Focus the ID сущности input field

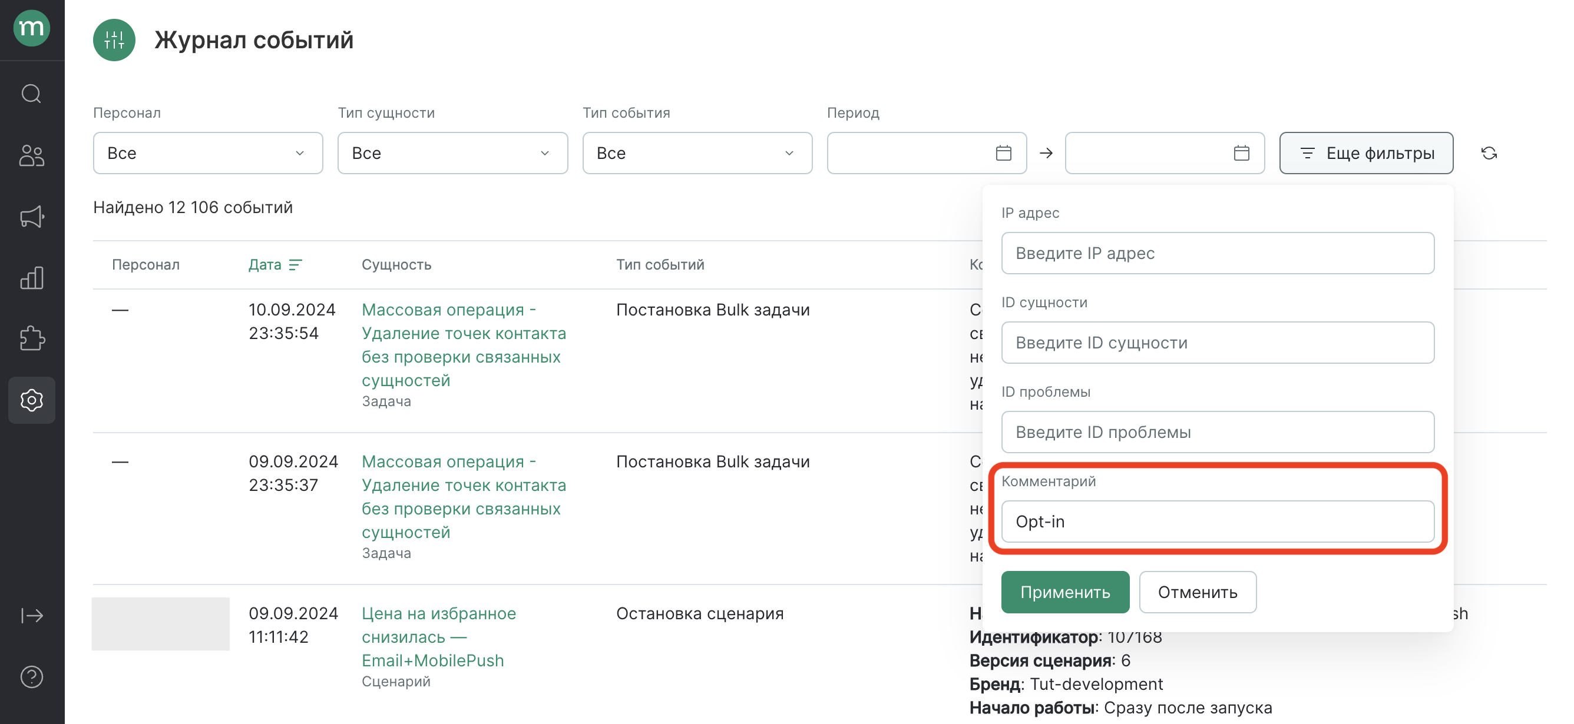point(1217,343)
